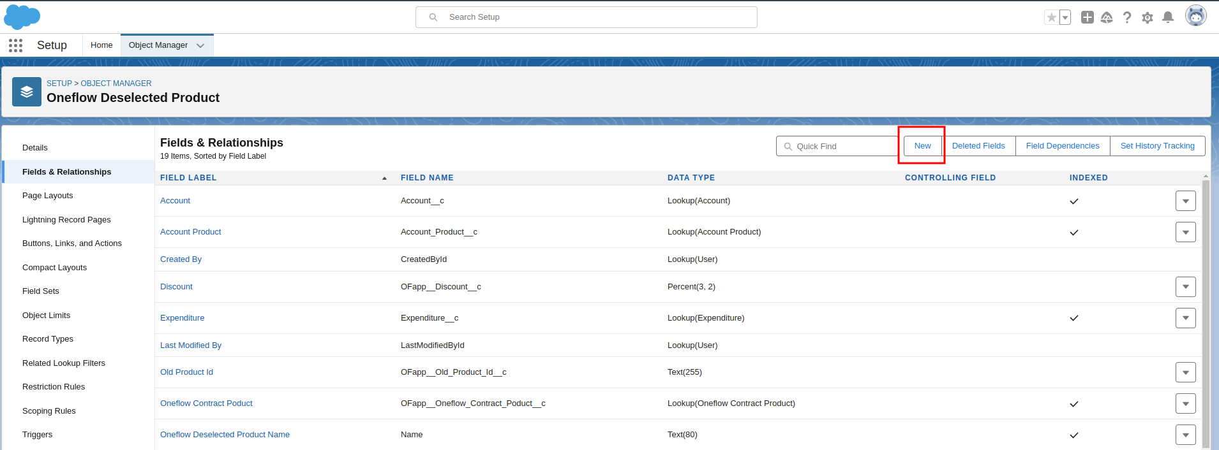Viewport: 1219px width, 450px height.
Task: Open the Trailhead guidance icon
Action: point(1107,17)
